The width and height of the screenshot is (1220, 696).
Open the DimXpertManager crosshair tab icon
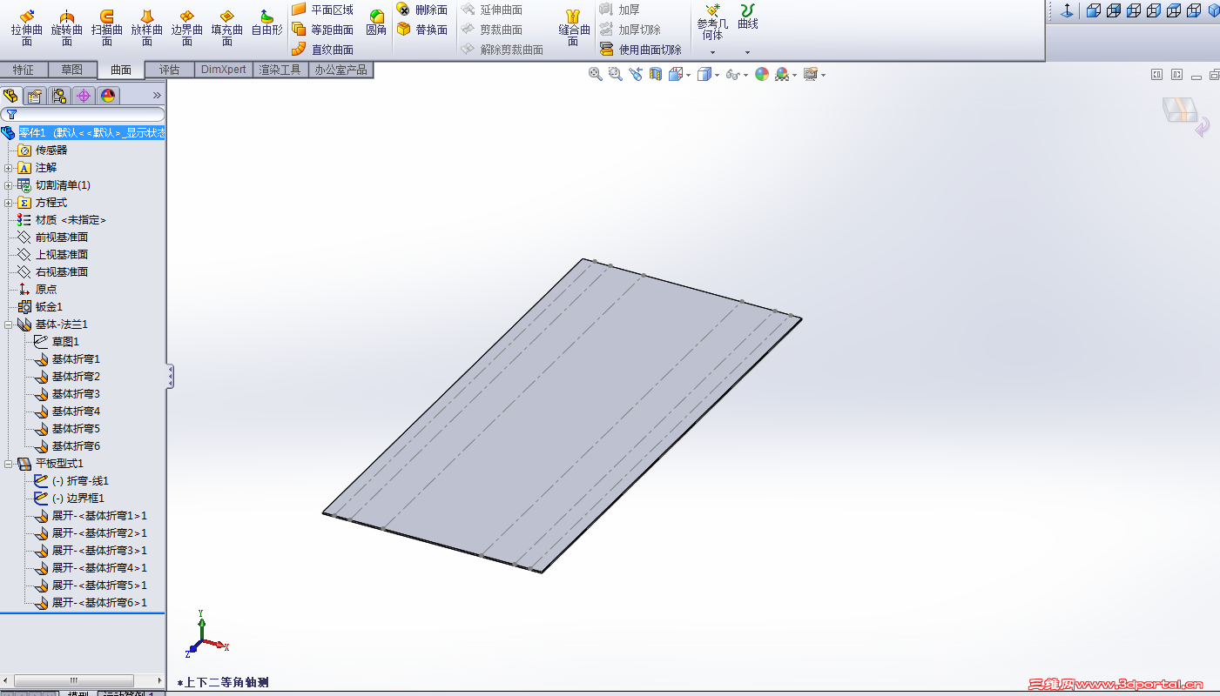84,96
